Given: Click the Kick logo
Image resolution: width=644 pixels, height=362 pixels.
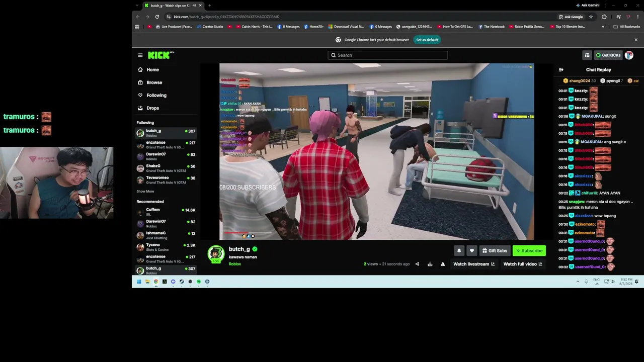Looking at the screenshot, I should pos(161,55).
